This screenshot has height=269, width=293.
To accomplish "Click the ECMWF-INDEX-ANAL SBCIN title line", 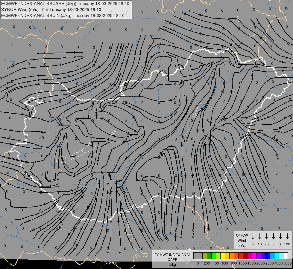I will click(63, 16).
